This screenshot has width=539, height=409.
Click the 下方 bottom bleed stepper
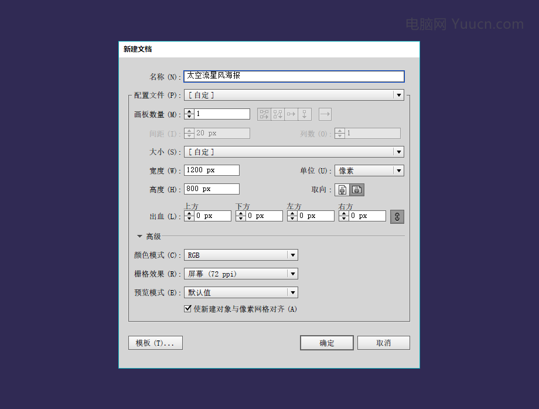pyautogui.click(x=241, y=216)
